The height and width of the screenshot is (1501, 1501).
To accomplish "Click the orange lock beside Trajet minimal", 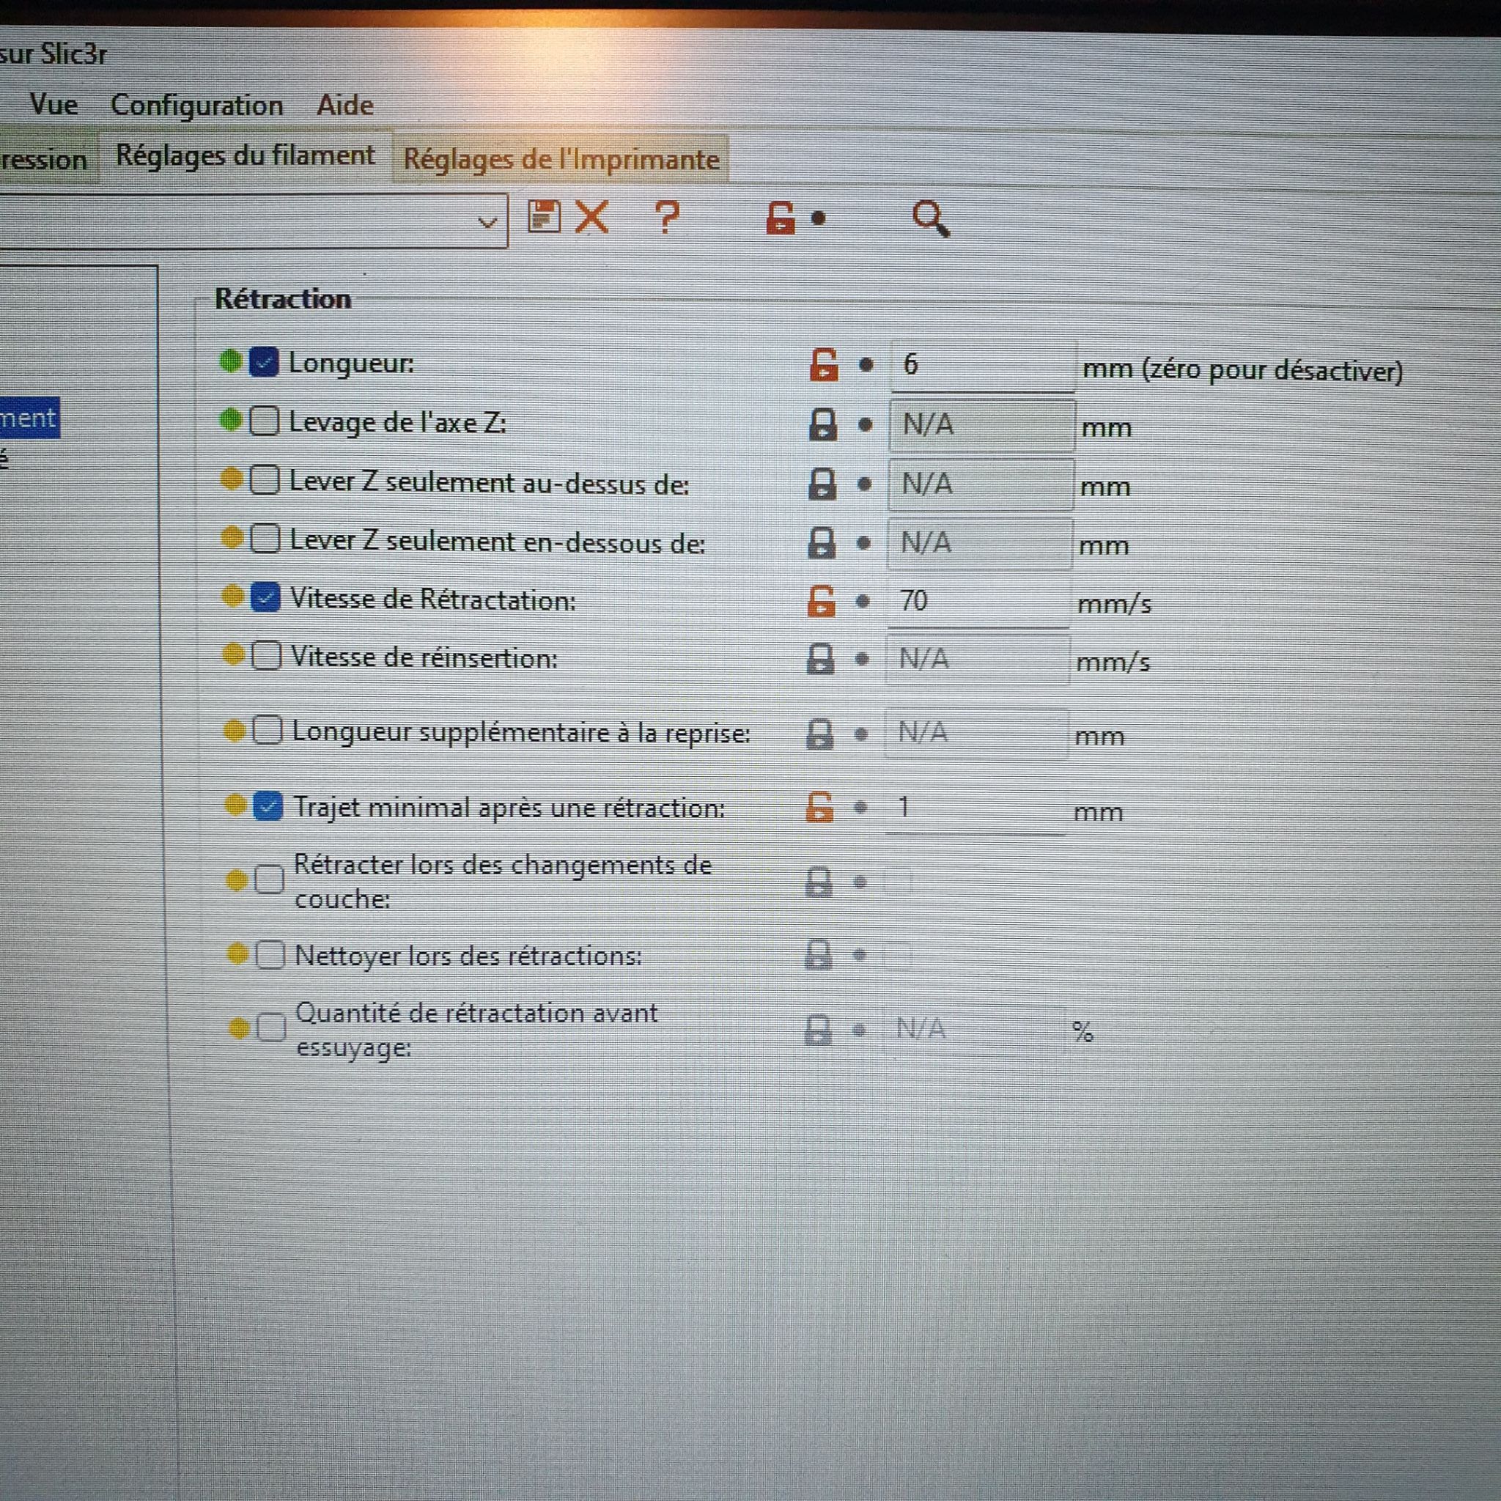I will 819,807.
